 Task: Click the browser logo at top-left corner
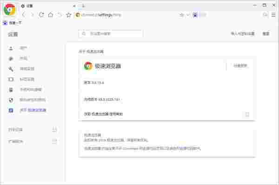click(x=10, y=10)
